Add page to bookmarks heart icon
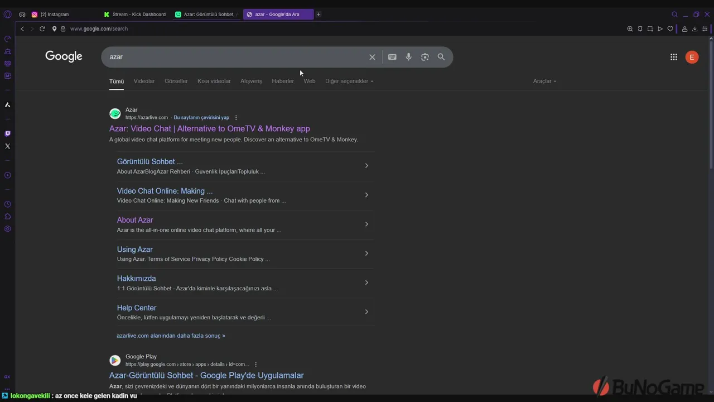This screenshot has height=402, width=714. [670, 28]
